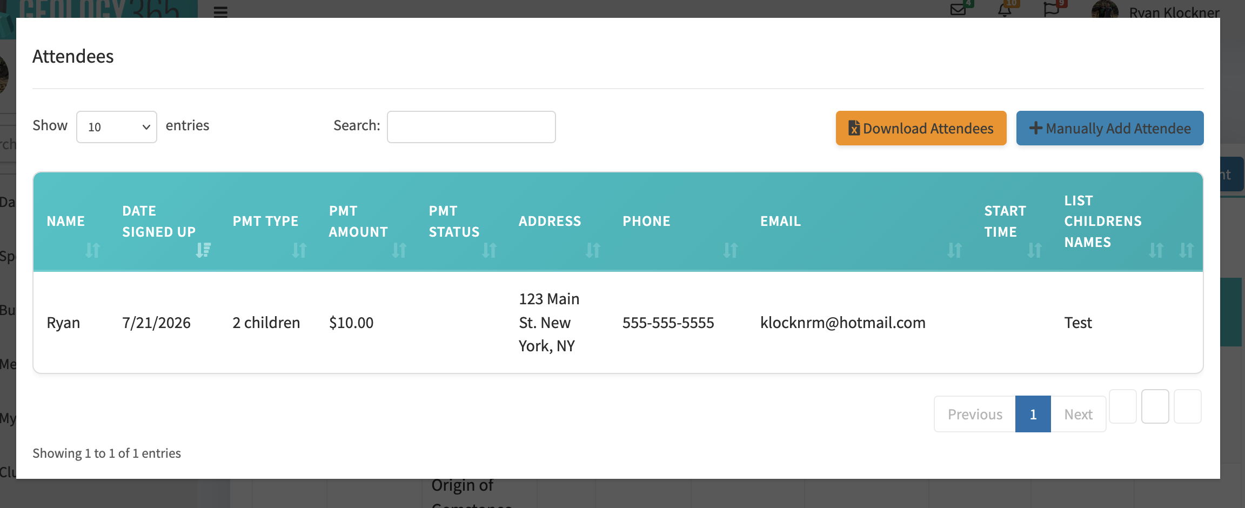
Task: Click the Phone column header
Action: [646, 221]
